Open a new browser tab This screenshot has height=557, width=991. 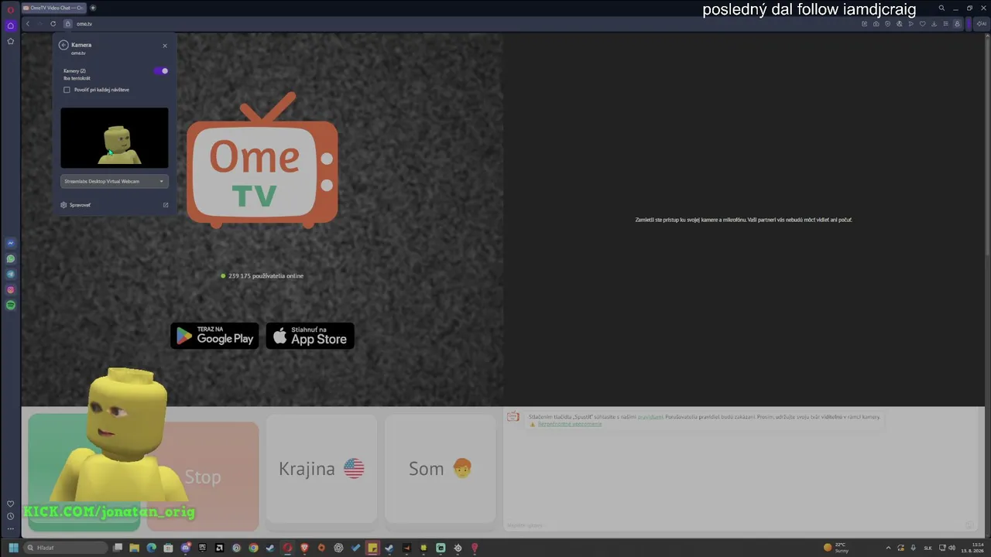coord(93,8)
